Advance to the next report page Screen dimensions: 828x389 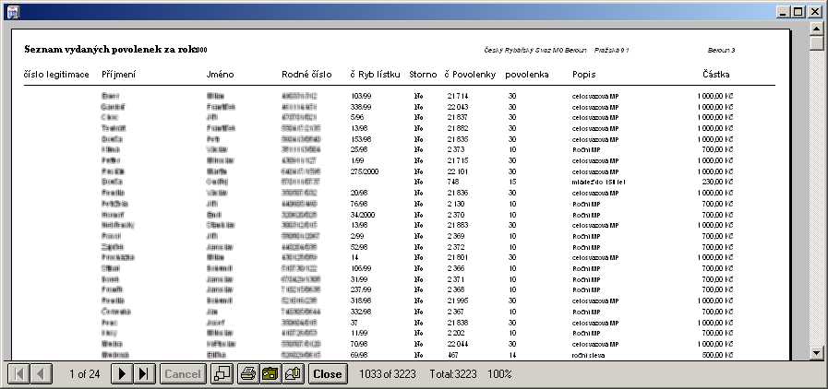click(x=122, y=373)
